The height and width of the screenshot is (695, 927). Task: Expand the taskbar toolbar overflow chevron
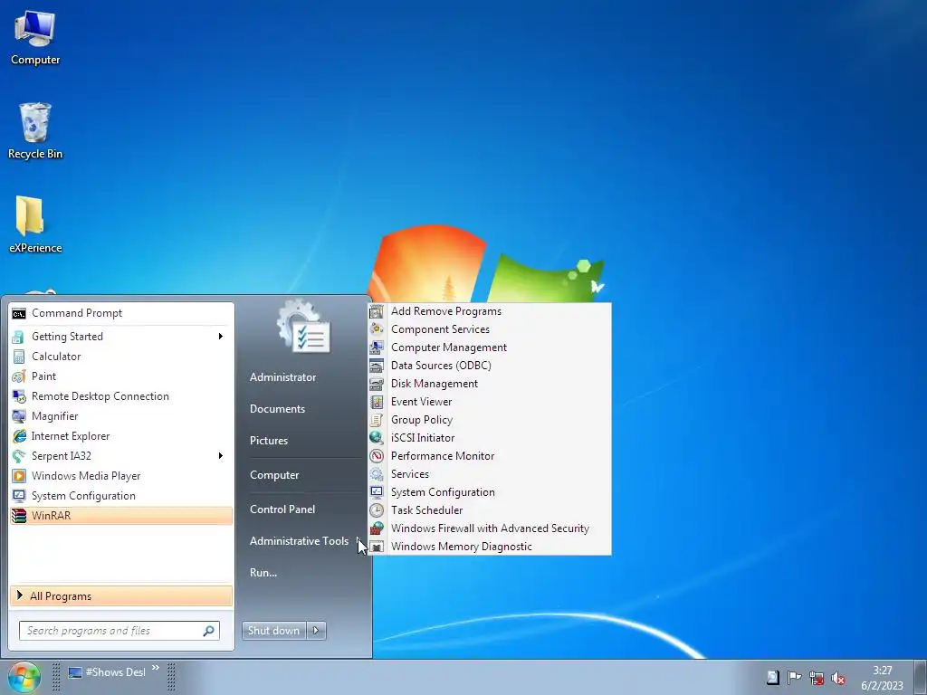click(156, 668)
